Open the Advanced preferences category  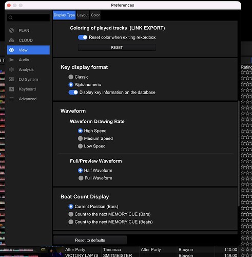pos(28,99)
